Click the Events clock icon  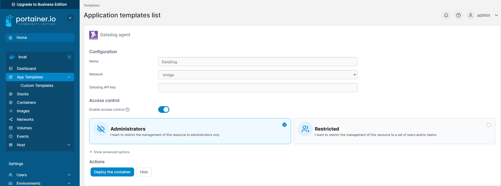pos(11,136)
